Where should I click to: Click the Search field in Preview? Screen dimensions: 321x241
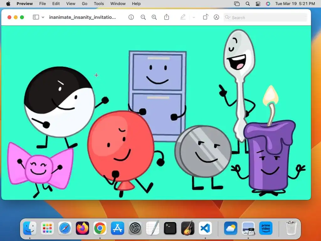[265, 18]
